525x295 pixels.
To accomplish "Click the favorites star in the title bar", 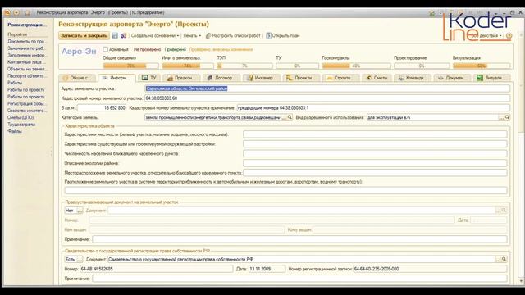I will (27, 13).
